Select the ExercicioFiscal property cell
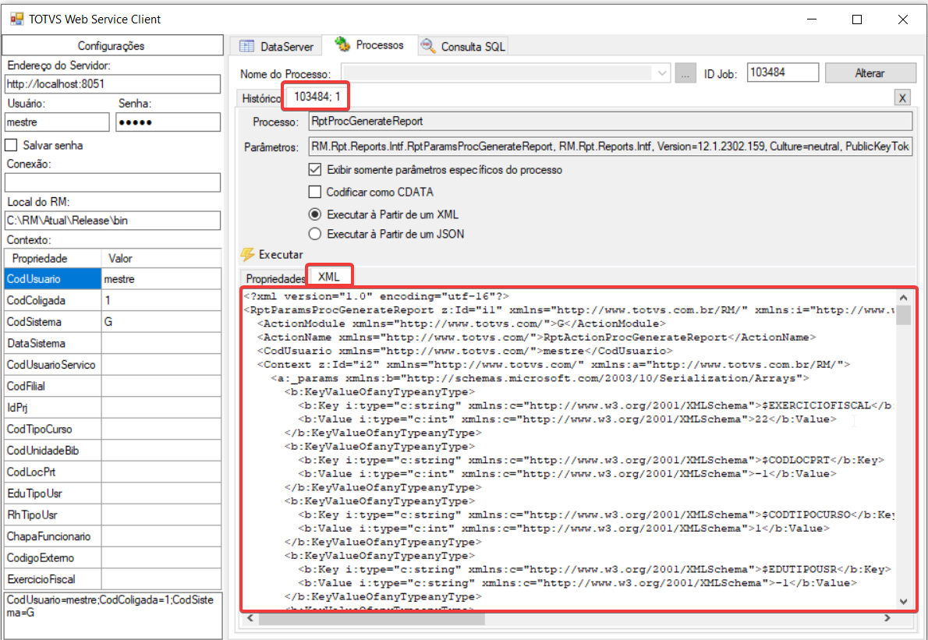Viewport: 928px width, 640px height. click(x=53, y=579)
